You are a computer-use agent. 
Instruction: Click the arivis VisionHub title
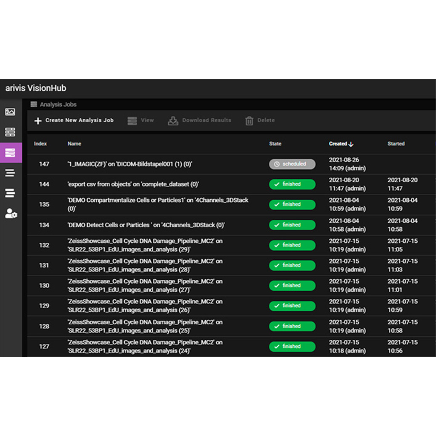tap(36, 88)
